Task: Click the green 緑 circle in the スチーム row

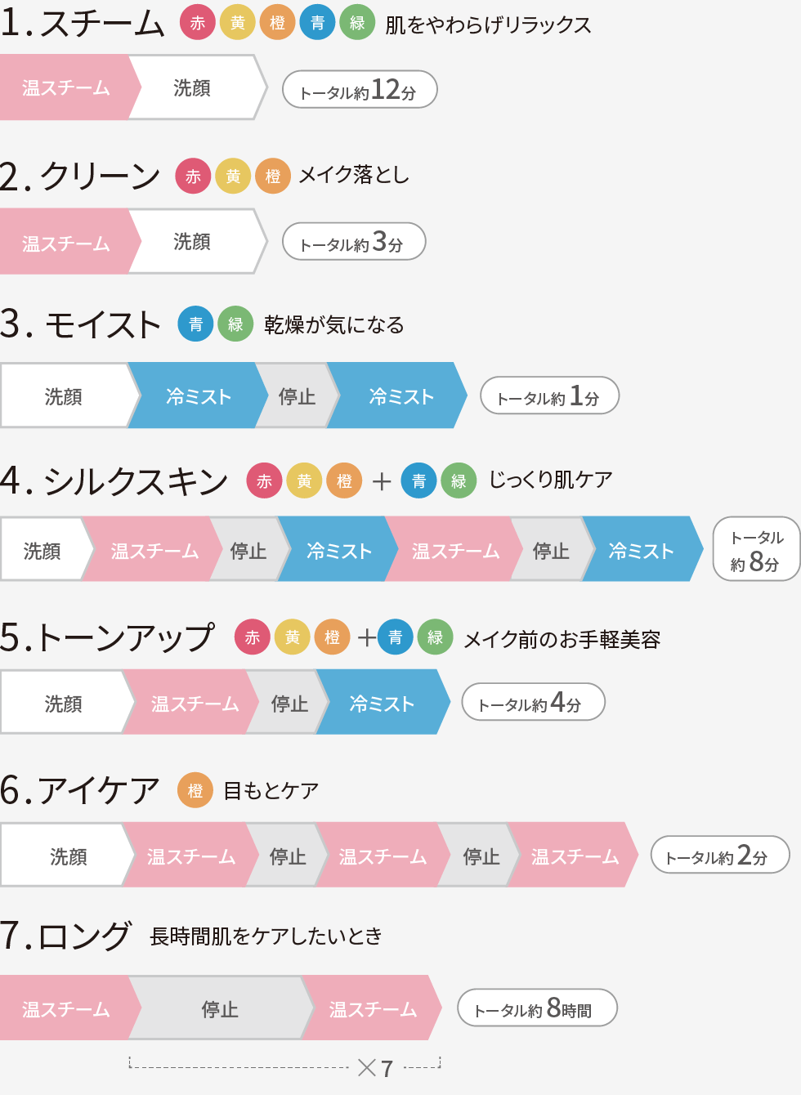Action: point(357,23)
